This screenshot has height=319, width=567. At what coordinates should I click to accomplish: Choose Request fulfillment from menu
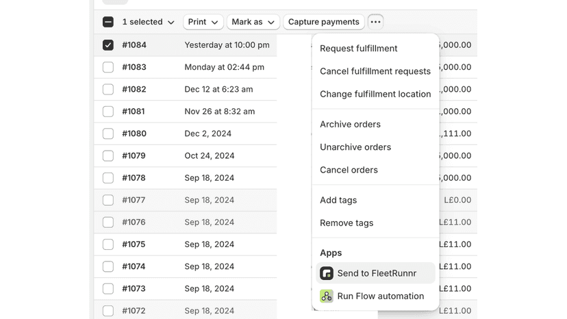coord(375,49)
